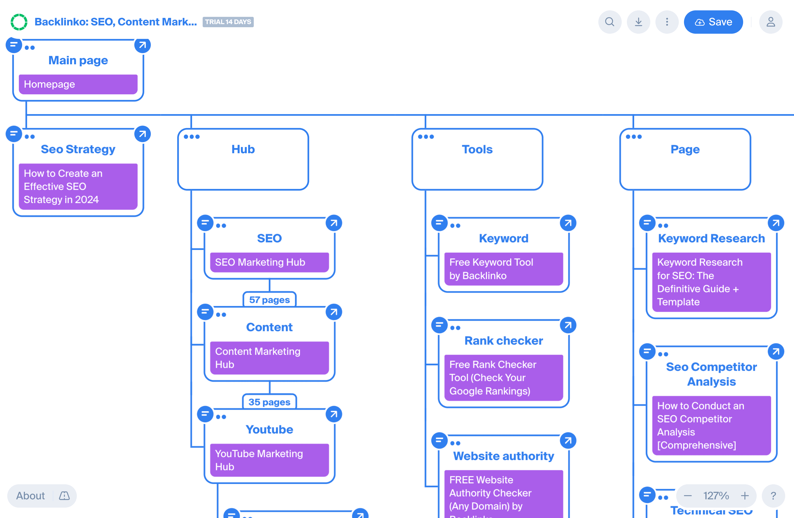The width and height of the screenshot is (794, 518).
Task: Open the SEO hub using its arrow icon
Action: click(x=334, y=223)
